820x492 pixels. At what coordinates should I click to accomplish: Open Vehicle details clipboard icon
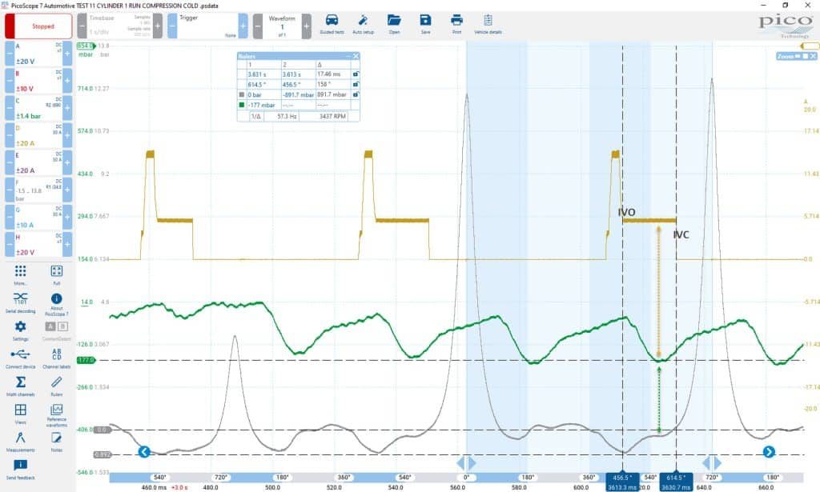(x=488, y=24)
